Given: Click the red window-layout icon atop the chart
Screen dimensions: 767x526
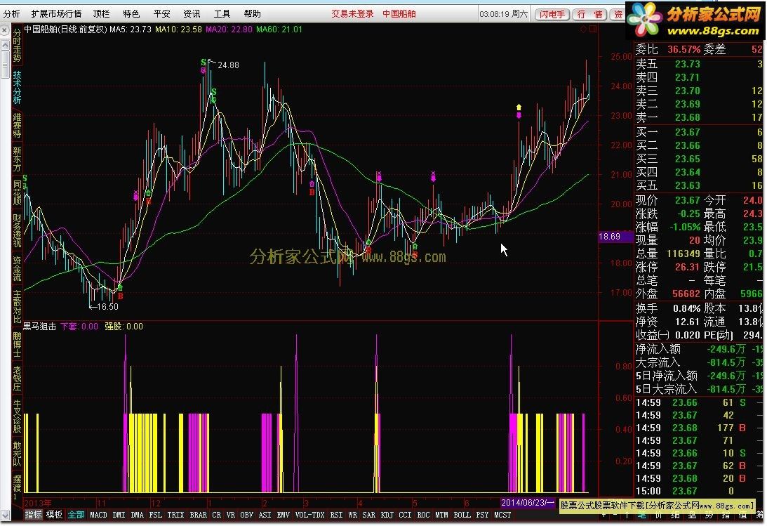Looking at the screenshot, I should point(593,29).
